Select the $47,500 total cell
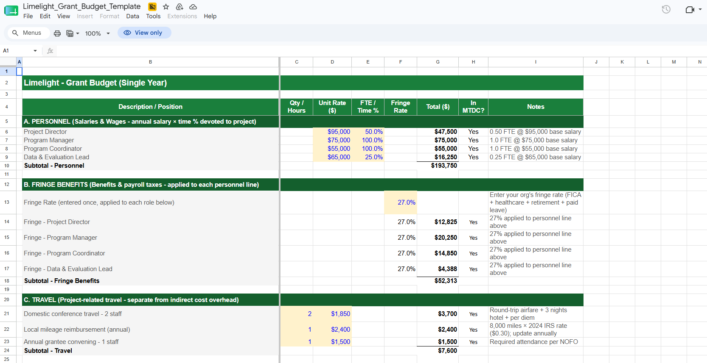This screenshot has height=363, width=707. click(438, 132)
